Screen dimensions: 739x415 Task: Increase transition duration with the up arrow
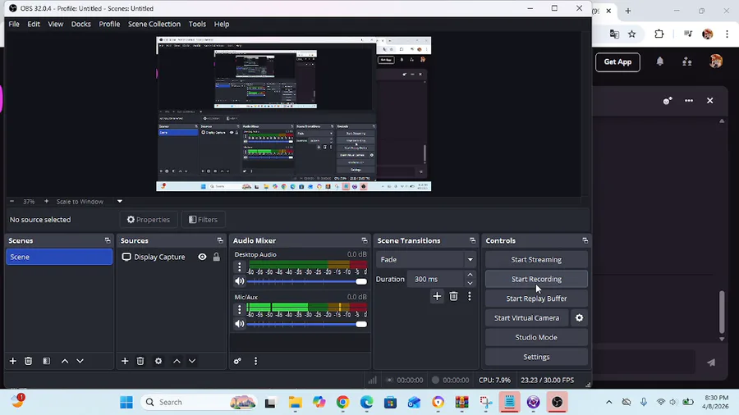470,276
